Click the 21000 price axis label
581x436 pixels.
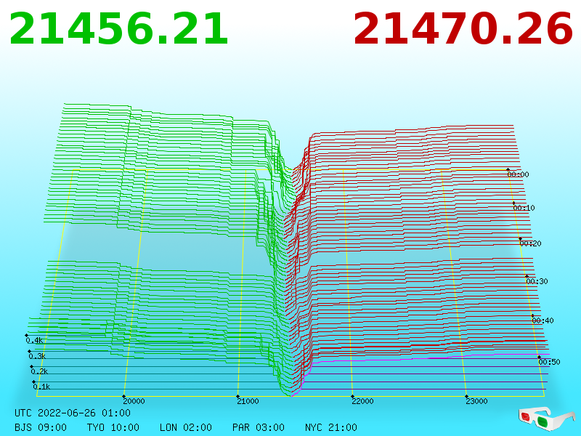pyautogui.click(x=248, y=401)
